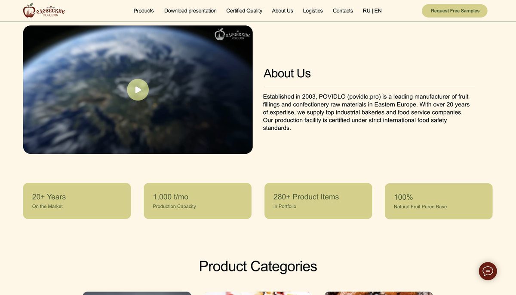This screenshot has width=516, height=295.
Task: Select the 1,000 t/mo Production Capacity card
Action: (x=197, y=201)
